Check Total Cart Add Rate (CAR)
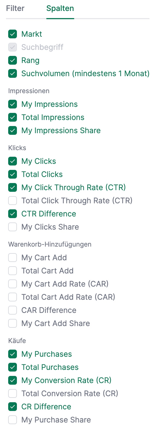Screen dimensions: 156x434 (13, 297)
